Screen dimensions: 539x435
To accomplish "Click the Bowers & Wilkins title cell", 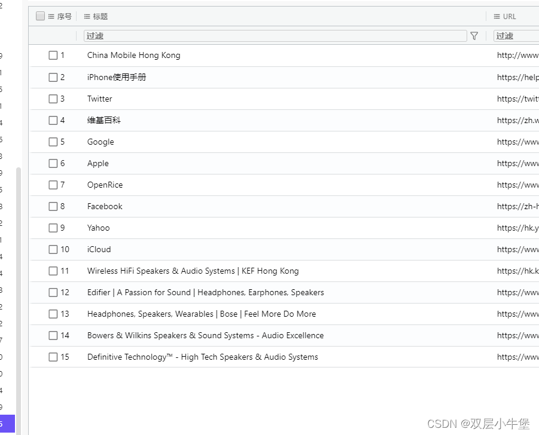I will pos(205,335).
